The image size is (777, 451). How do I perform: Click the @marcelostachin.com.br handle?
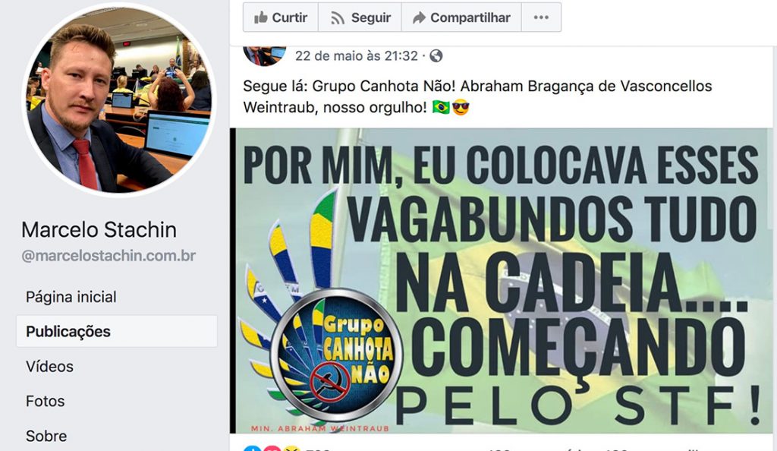[x=109, y=256]
